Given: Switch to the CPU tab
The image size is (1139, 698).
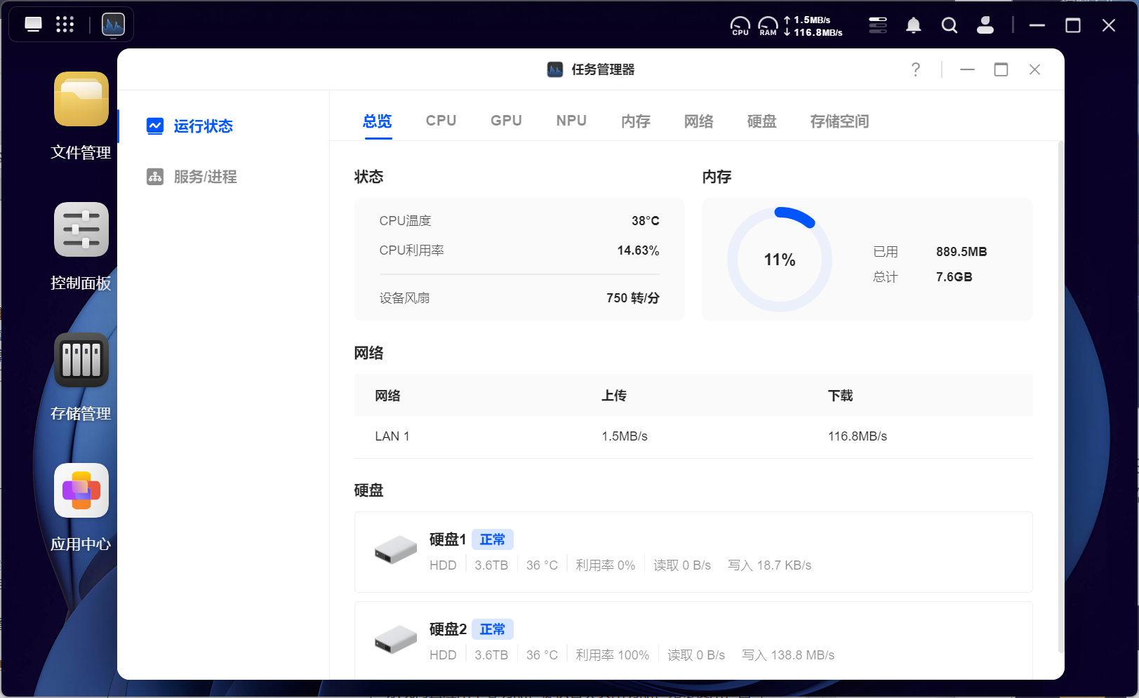Looking at the screenshot, I should [x=441, y=121].
